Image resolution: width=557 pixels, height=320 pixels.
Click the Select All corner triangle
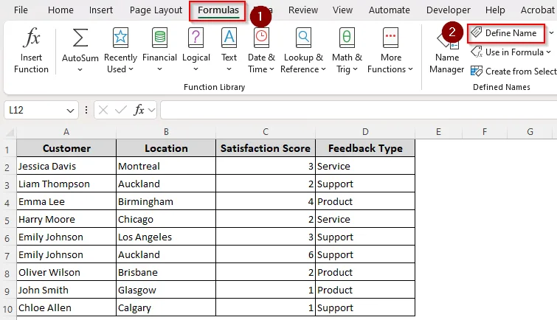[10, 132]
